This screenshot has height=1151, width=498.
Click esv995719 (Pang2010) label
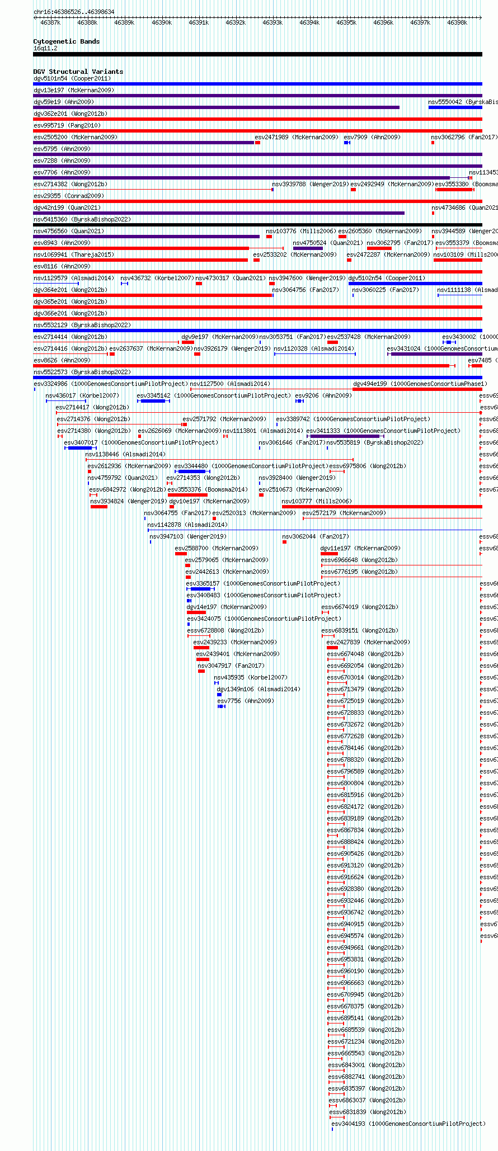67,125
